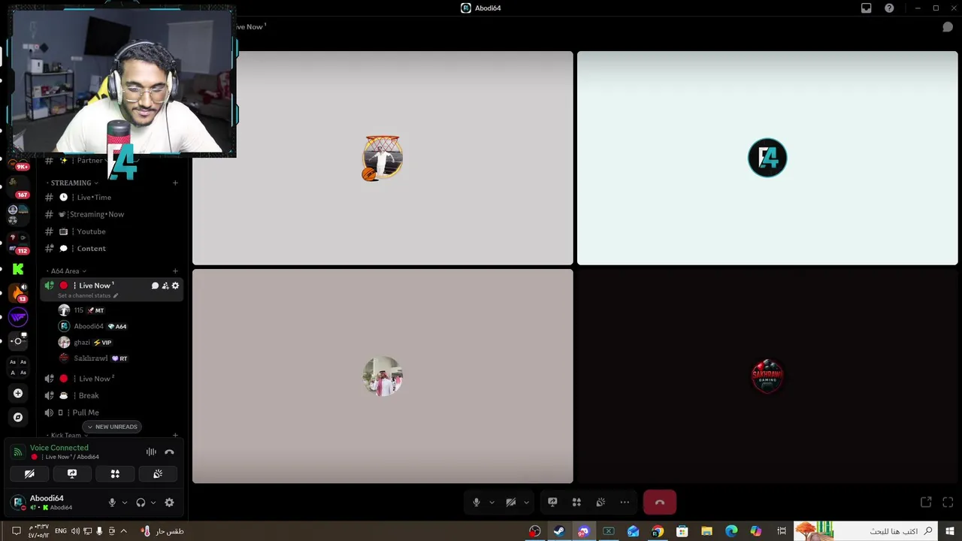The image size is (962, 541).
Task: Mute microphone in the call control bar
Action: click(476, 502)
